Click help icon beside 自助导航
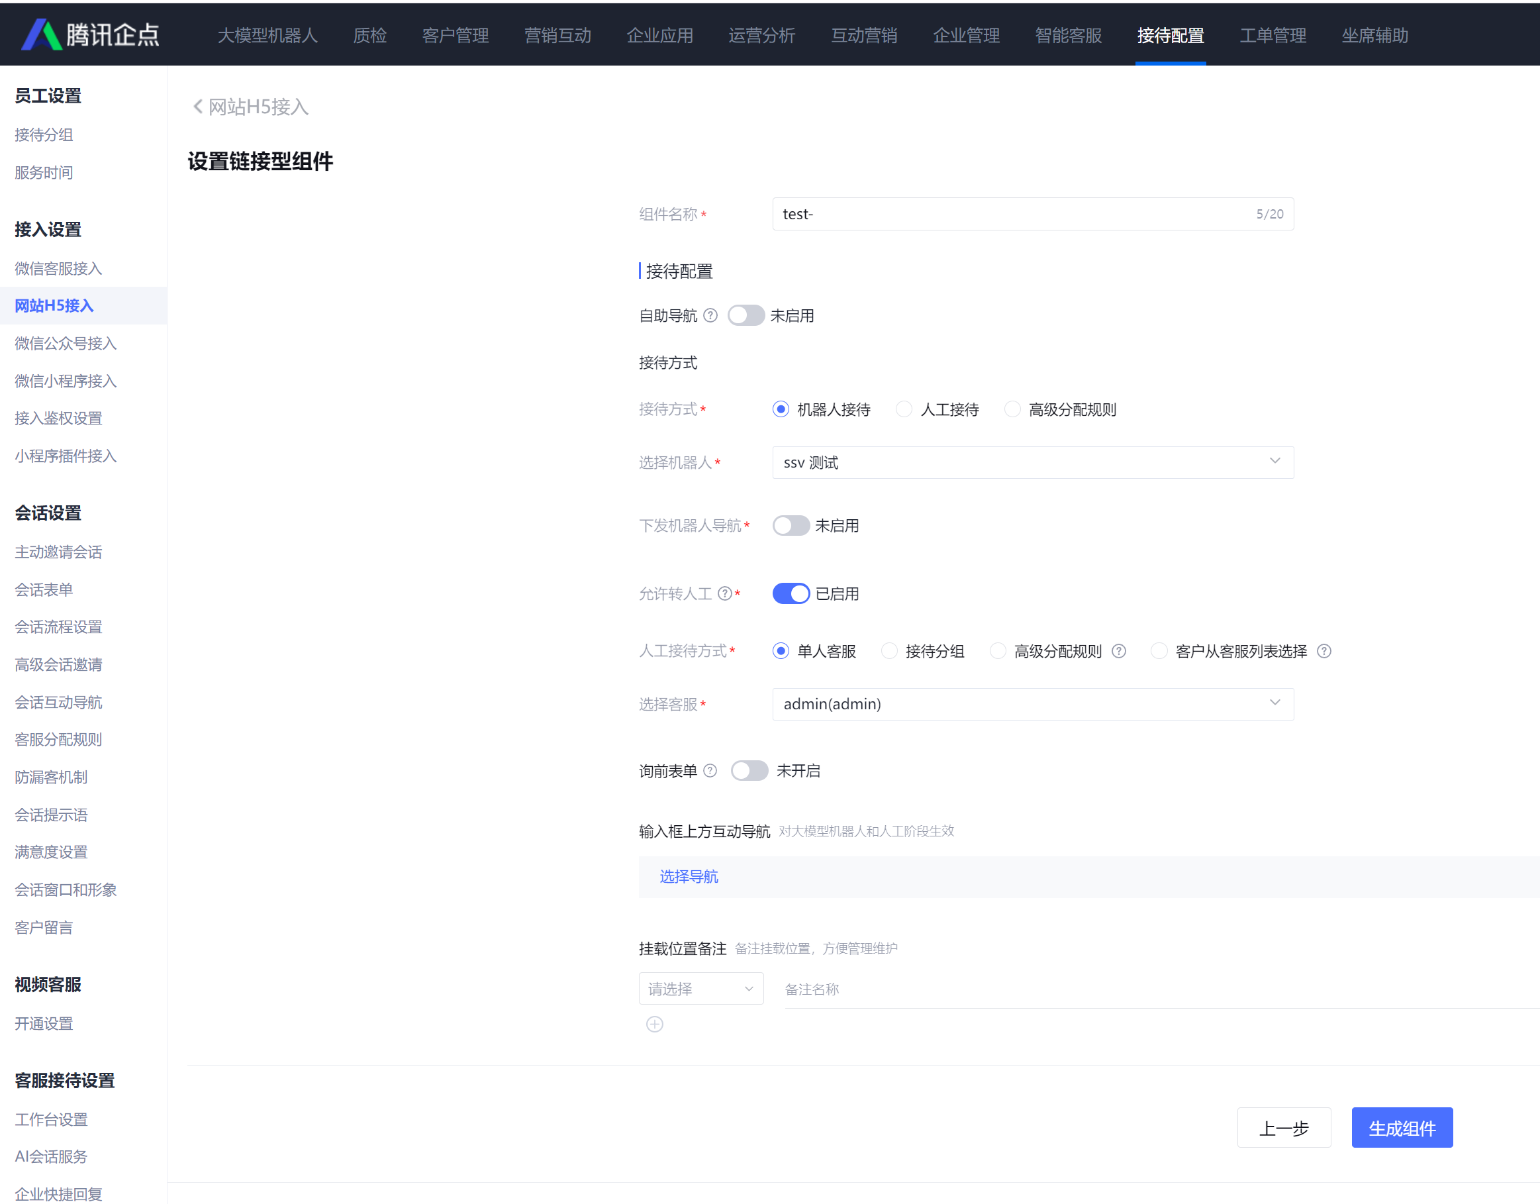1540x1204 pixels. click(x=711, y=315)
